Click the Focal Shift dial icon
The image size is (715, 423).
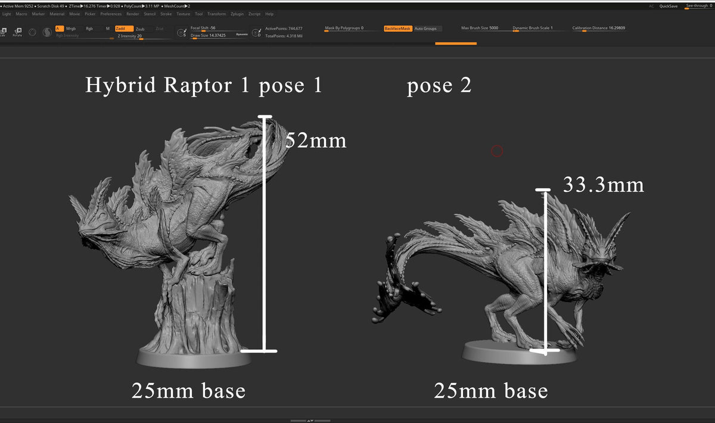pos(182,31)
